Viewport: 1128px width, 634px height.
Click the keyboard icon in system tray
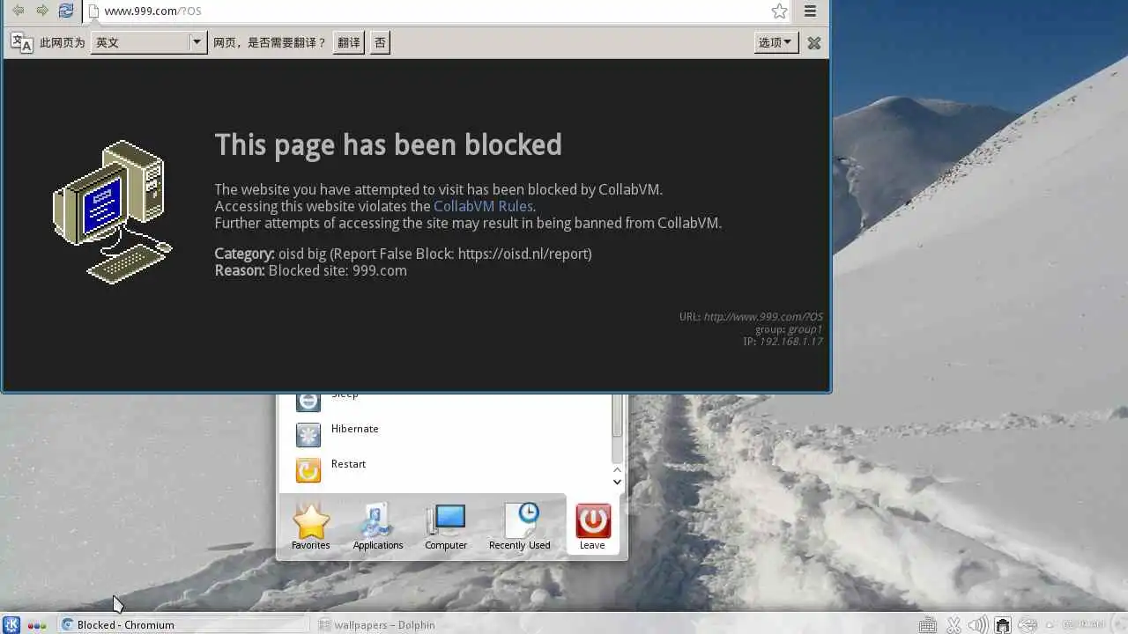927,625
